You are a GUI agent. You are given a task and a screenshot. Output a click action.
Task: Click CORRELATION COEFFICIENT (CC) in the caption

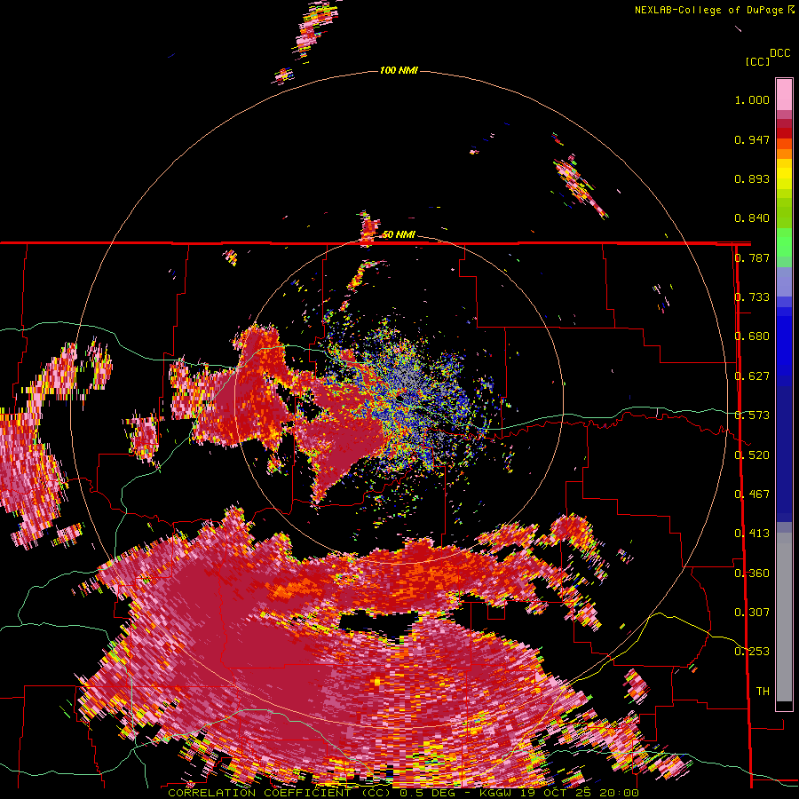tap(280, 793)
